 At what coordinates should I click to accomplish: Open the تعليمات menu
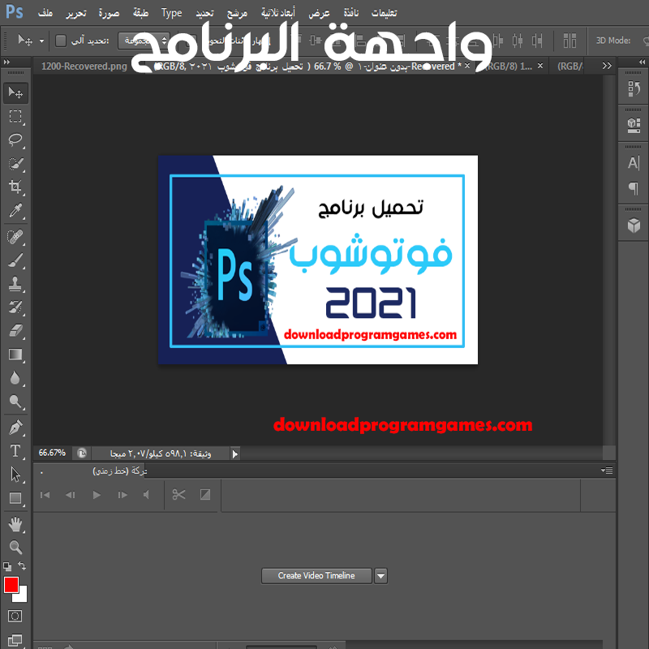[384, 13]
